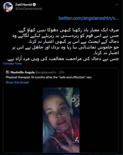This screenshot has width=123, height=155.
Task: Click the verified badge beside Zaid Hamid
Action: coord(34,5)
